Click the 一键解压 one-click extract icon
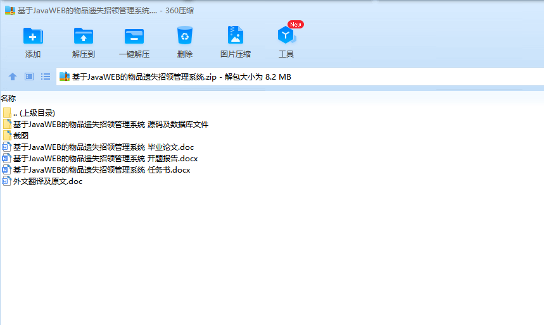Image resolution: width=544 pixels, height=325 pixels. pyautogui.click(x=134, y=37)
